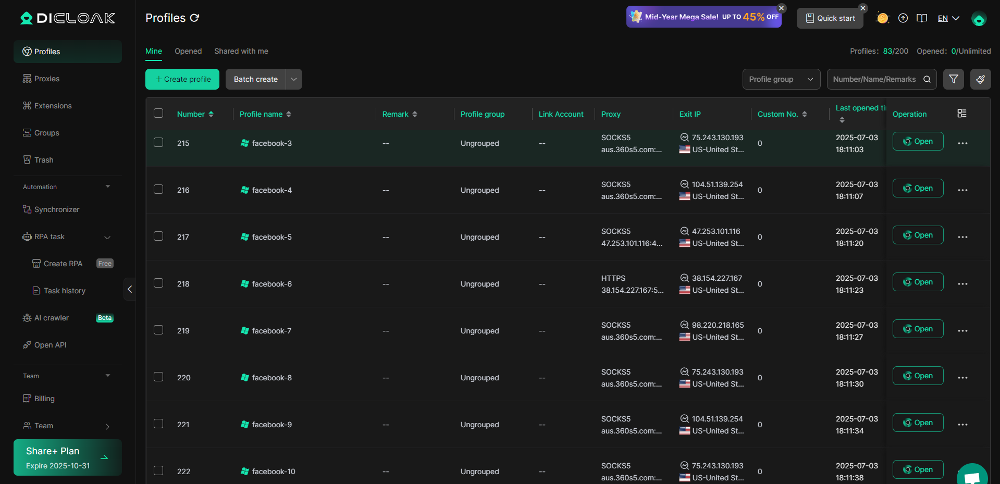Open the filter funnel icon

coord(953,79)
